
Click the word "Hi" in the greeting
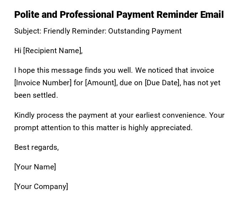[18, 51]
